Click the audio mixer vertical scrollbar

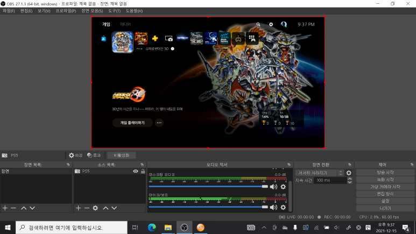click(x=290, y=196)
